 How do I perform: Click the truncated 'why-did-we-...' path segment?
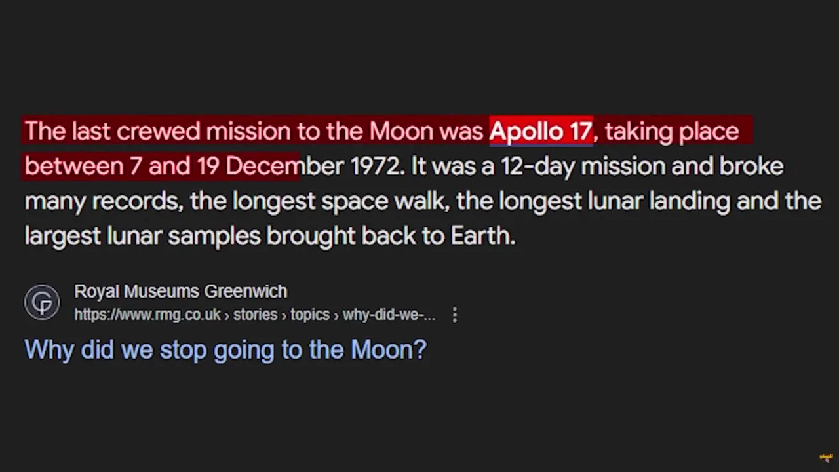(389, 315)
